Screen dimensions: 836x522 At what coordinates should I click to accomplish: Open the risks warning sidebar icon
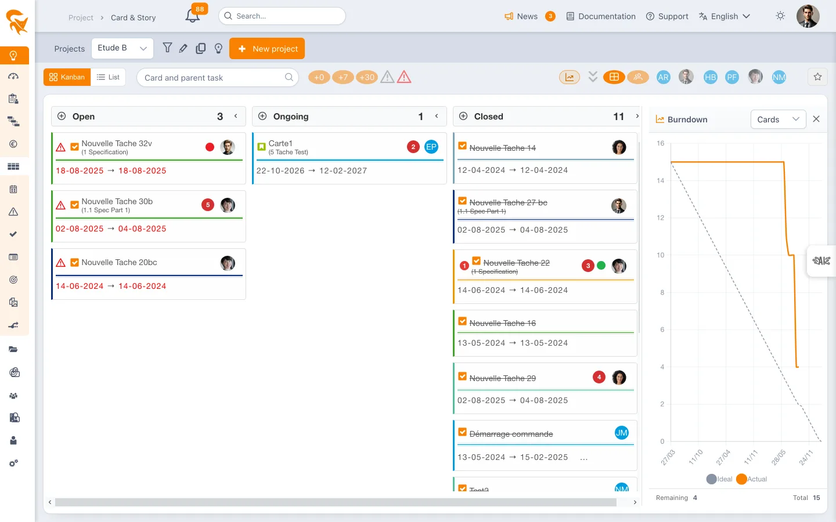point(14,212)
